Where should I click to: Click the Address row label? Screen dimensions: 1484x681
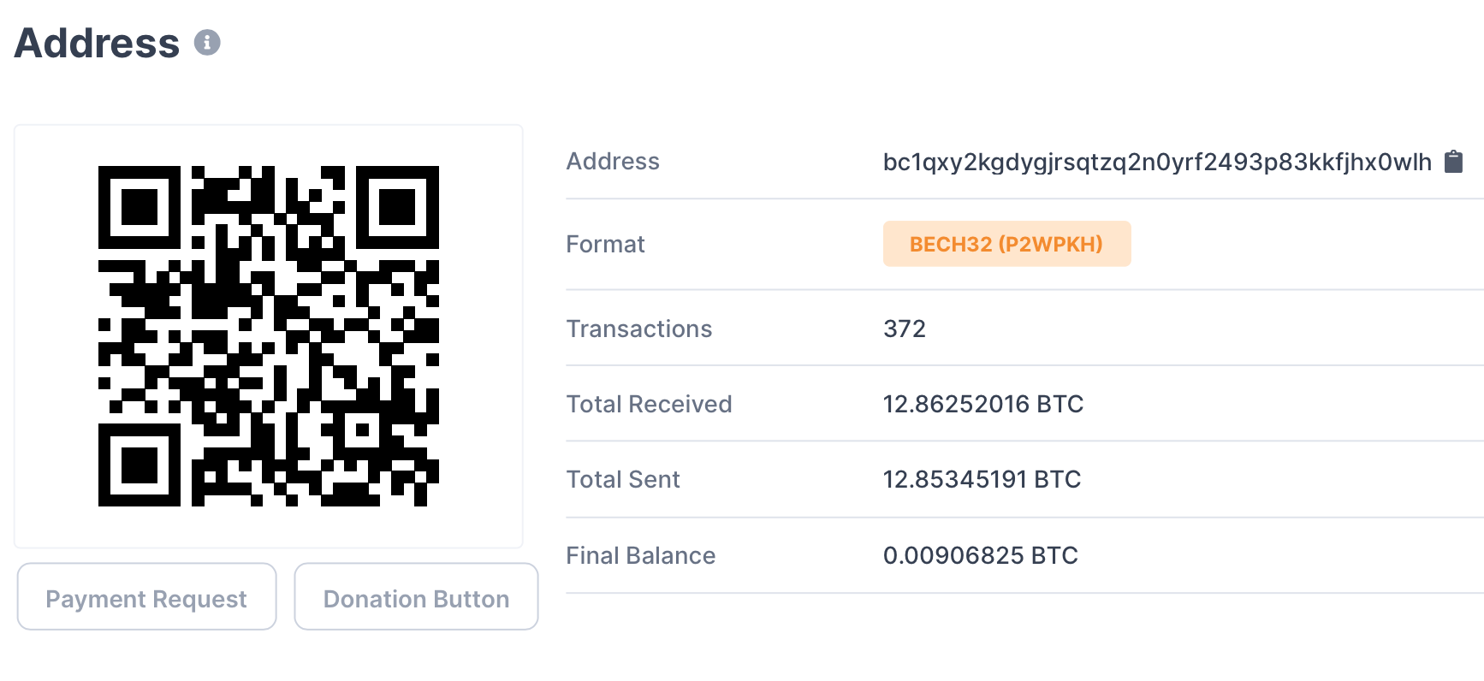(613, 162)
